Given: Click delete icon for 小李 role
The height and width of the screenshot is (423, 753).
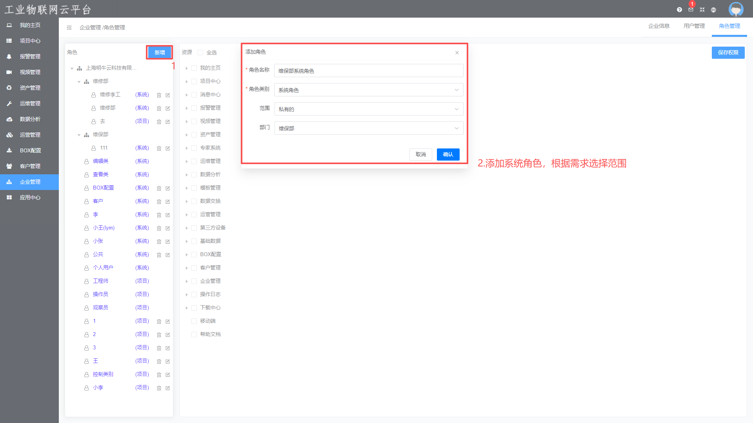Looking at the screenshot, I should (x=159, y=388).
